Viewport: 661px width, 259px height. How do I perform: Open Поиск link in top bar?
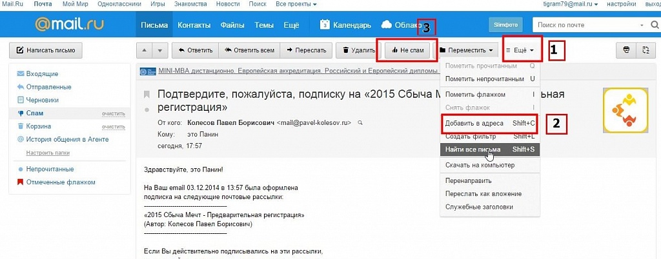tap(257, 5)
